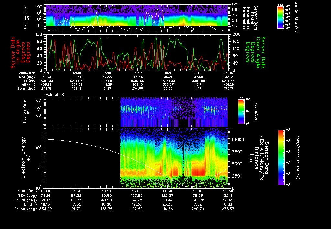Viewport: 331px width, 229px height.
Task: Click the 10000 km distance tick label
Action: pyautogui.click(x=238, y=140)
